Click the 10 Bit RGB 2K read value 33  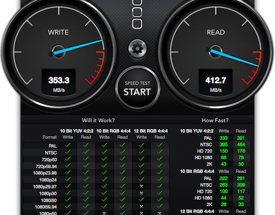[241, 205]
